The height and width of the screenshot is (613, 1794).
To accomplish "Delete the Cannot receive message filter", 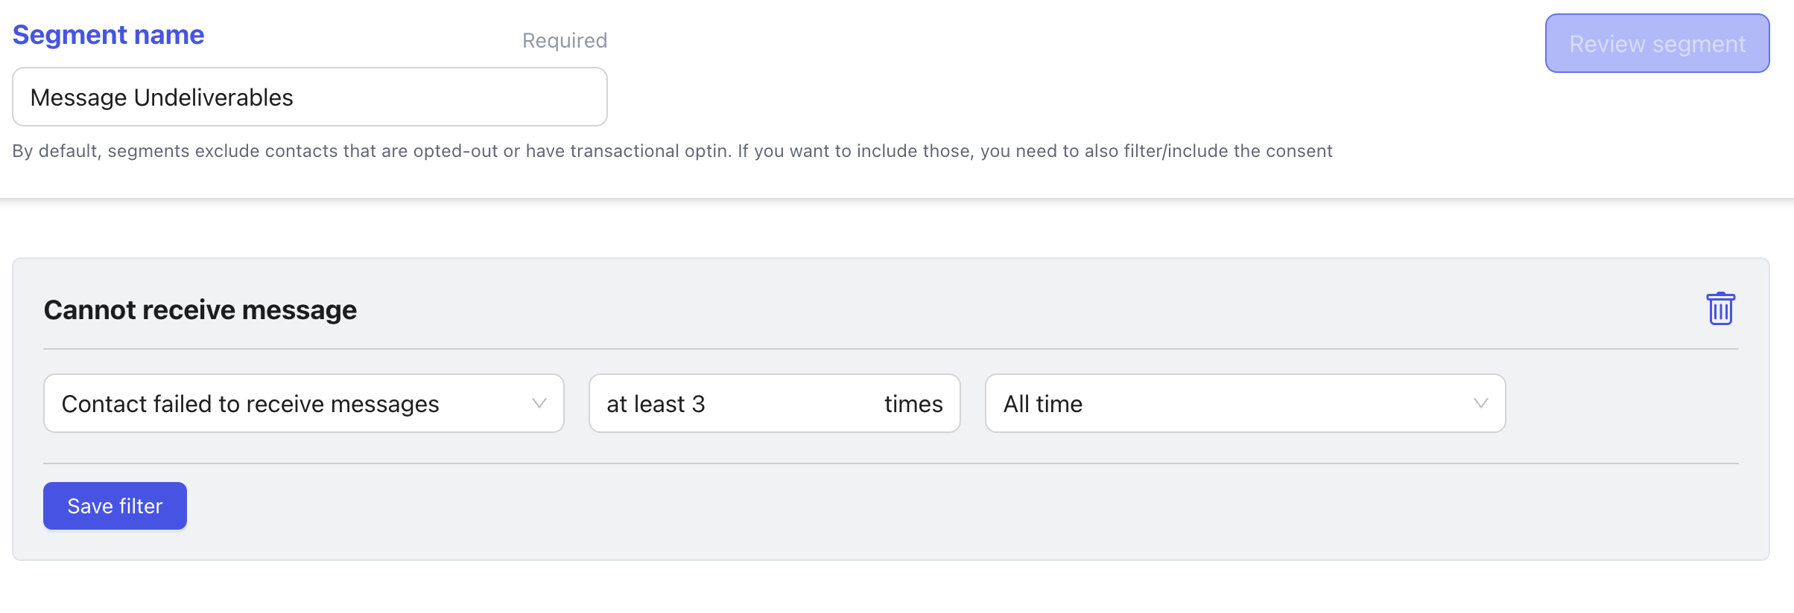I will [x=1720, y=309].
